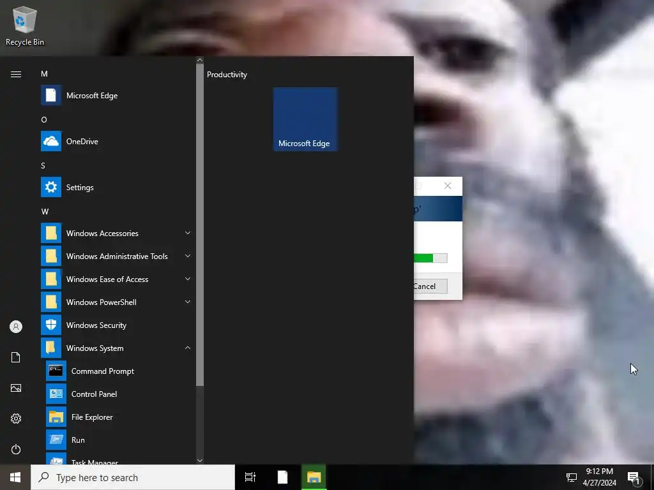654x490 pixels.
Task: Click the Windows Start button
Action: point(15,477)
